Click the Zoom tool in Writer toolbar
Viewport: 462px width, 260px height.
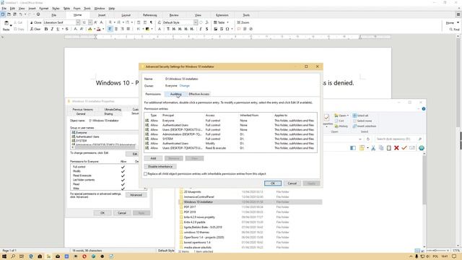point(243,22)
